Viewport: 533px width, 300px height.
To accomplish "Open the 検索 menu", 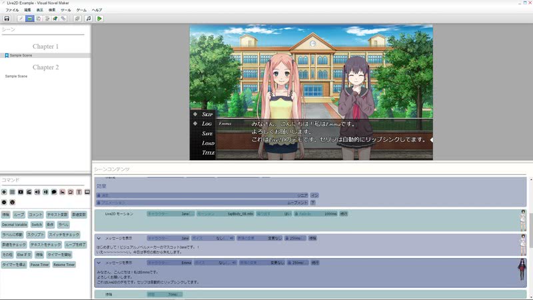I will tap(52, 10).
